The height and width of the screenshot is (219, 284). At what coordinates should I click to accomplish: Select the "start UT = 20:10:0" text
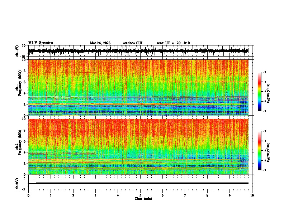173,43
